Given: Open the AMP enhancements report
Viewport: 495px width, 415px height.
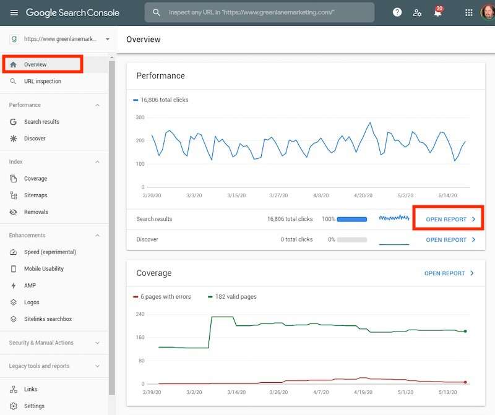Looking at the screenshot, I should (x=54, y=286).
